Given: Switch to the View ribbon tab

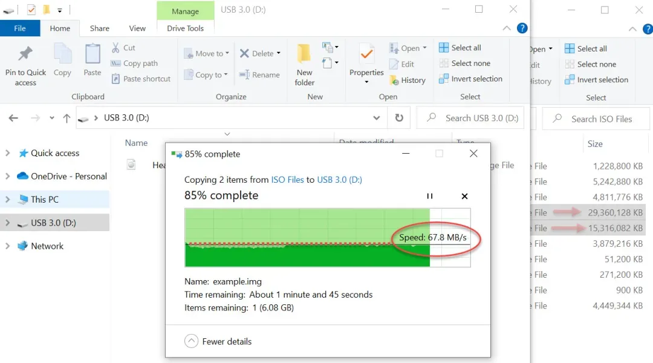Looking at the screenshot, I should coord(137,28).
